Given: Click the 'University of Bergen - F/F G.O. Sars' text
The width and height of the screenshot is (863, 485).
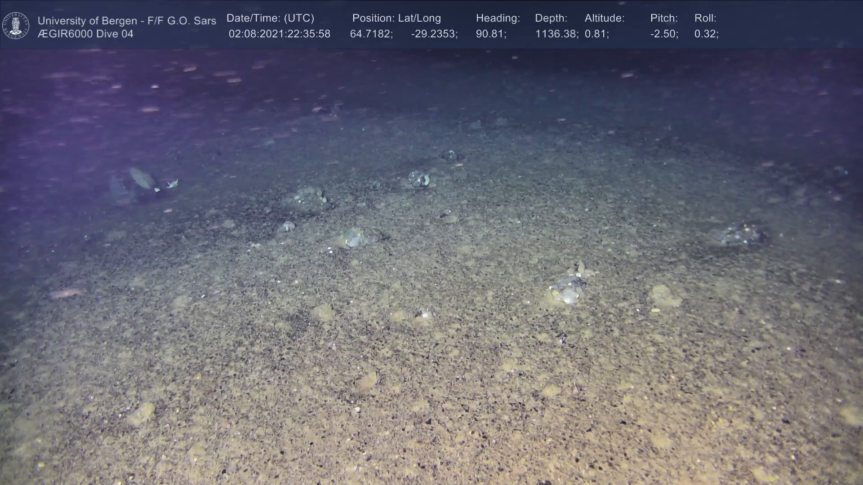Looking at the screenshot, I should click(x=127, y=21).
